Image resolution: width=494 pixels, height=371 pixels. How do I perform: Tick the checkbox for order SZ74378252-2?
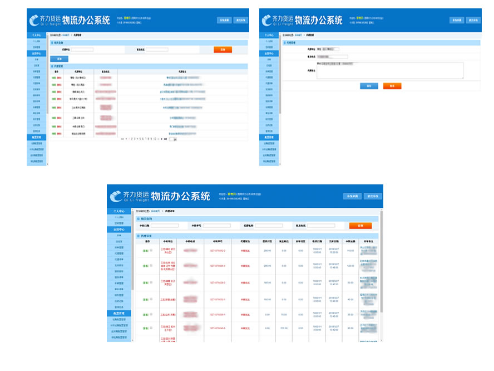(x=151, y=250)
